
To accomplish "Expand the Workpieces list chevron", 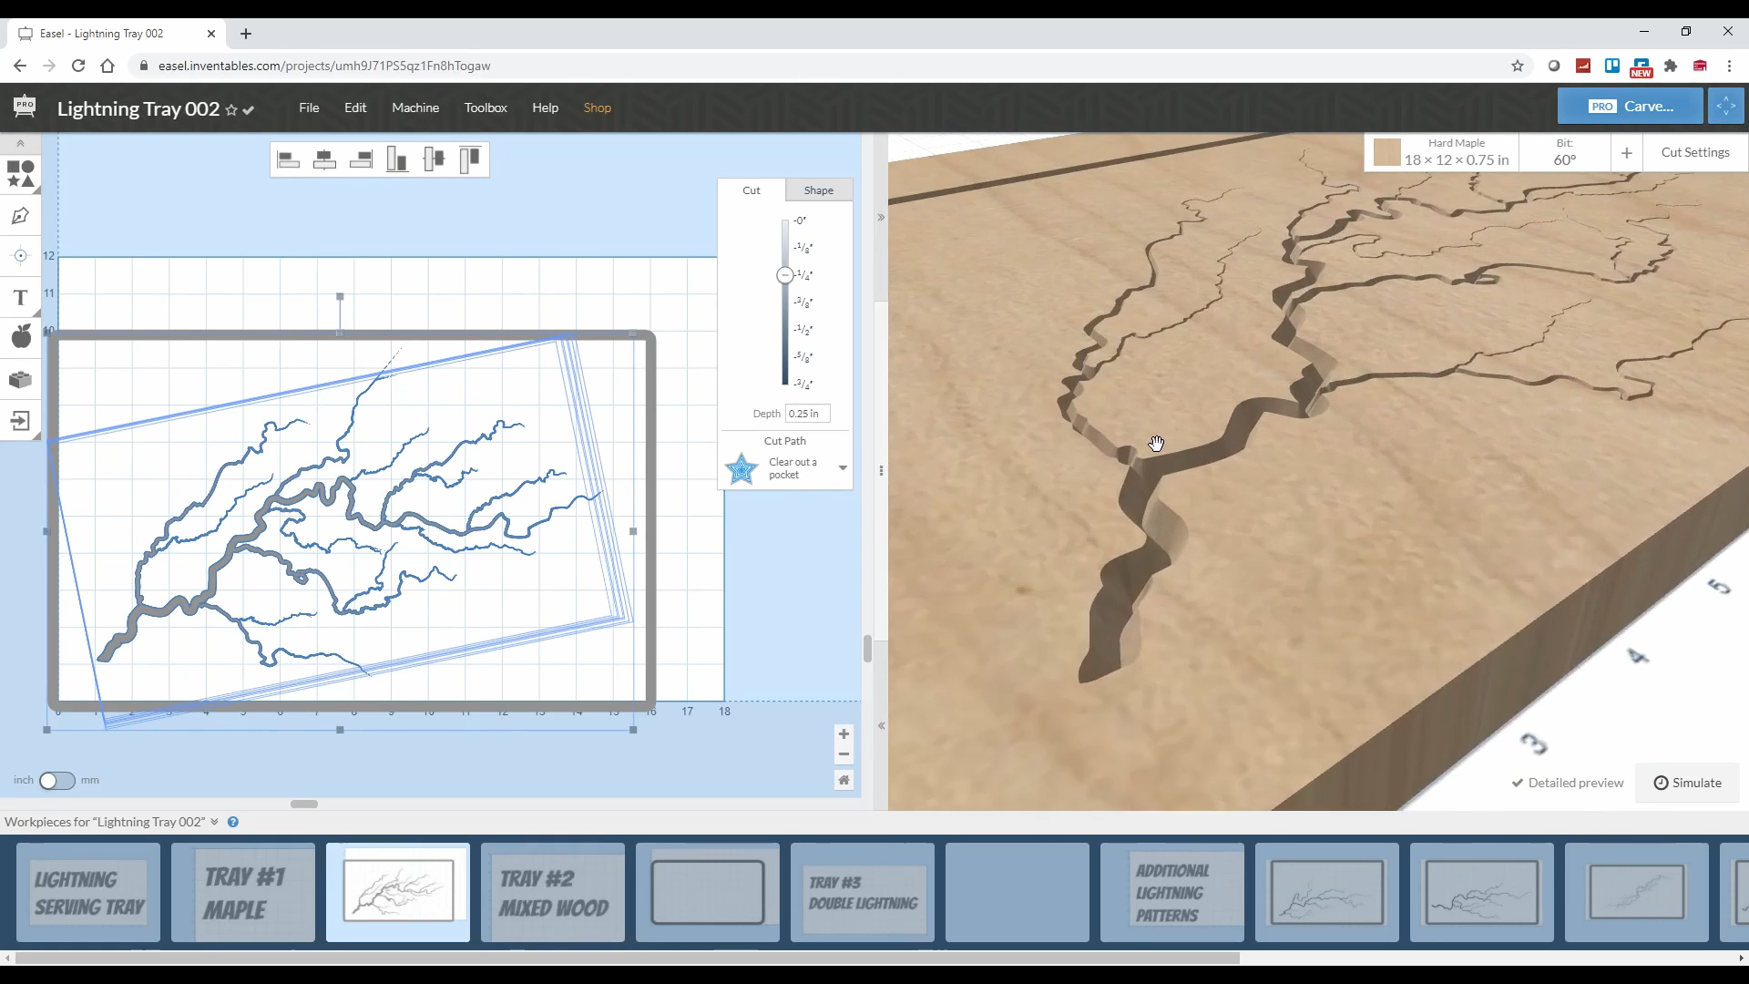I will pyautogui.click(x=215, y=822).
